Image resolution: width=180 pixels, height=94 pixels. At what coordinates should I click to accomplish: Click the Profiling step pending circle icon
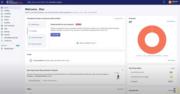(29, 31)
